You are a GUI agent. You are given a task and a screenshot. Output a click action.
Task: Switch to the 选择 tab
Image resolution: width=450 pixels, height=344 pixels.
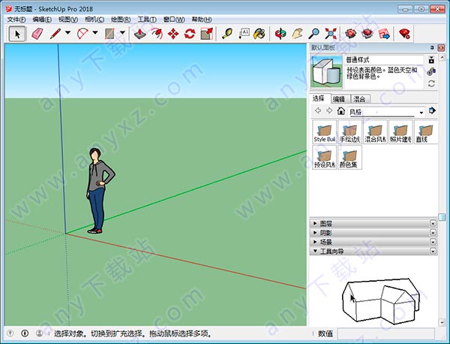[319, 98]
